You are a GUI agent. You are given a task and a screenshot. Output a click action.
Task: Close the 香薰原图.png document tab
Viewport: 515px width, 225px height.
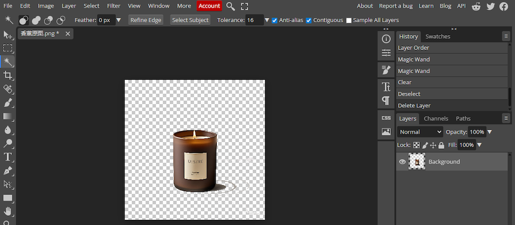tap(67, 33)
